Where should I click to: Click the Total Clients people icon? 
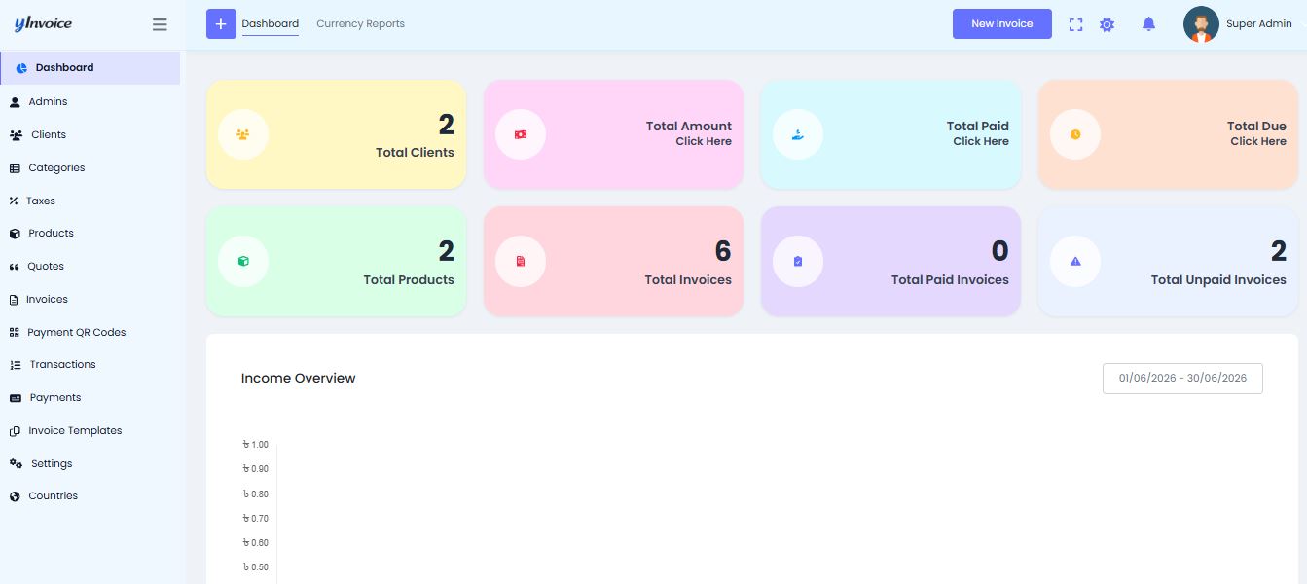pyautogui.click(x=243, y=134)
